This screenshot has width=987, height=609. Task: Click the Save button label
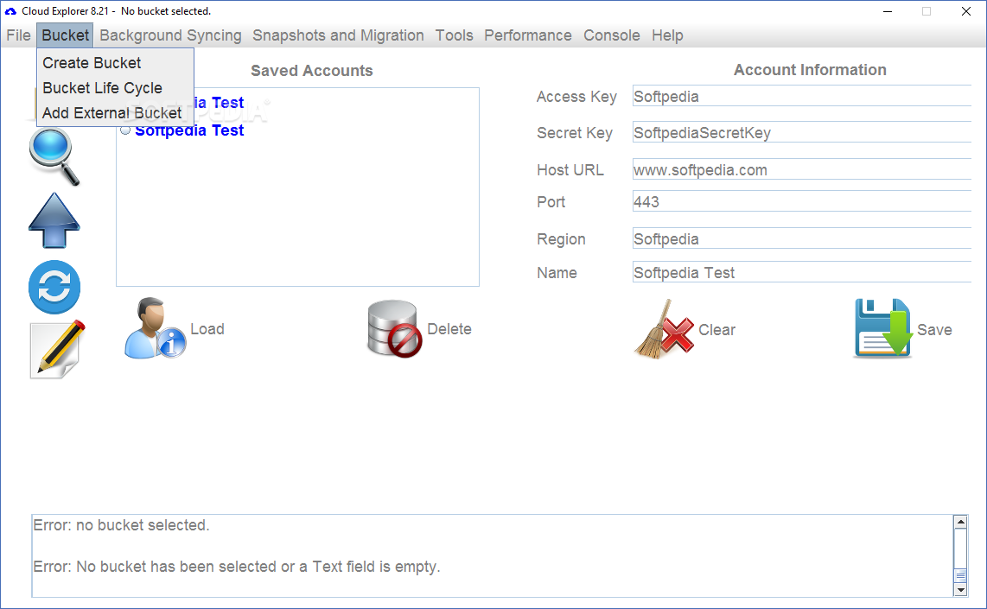(x=934, y=330)
